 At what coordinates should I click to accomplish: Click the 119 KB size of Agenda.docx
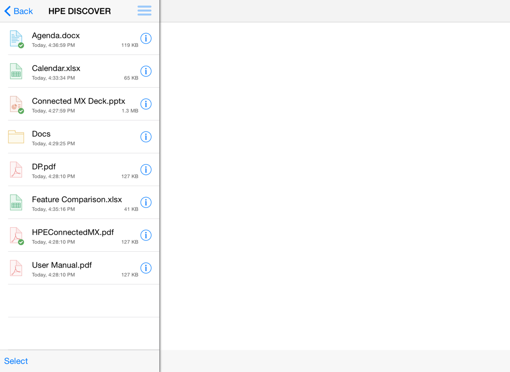130,45
